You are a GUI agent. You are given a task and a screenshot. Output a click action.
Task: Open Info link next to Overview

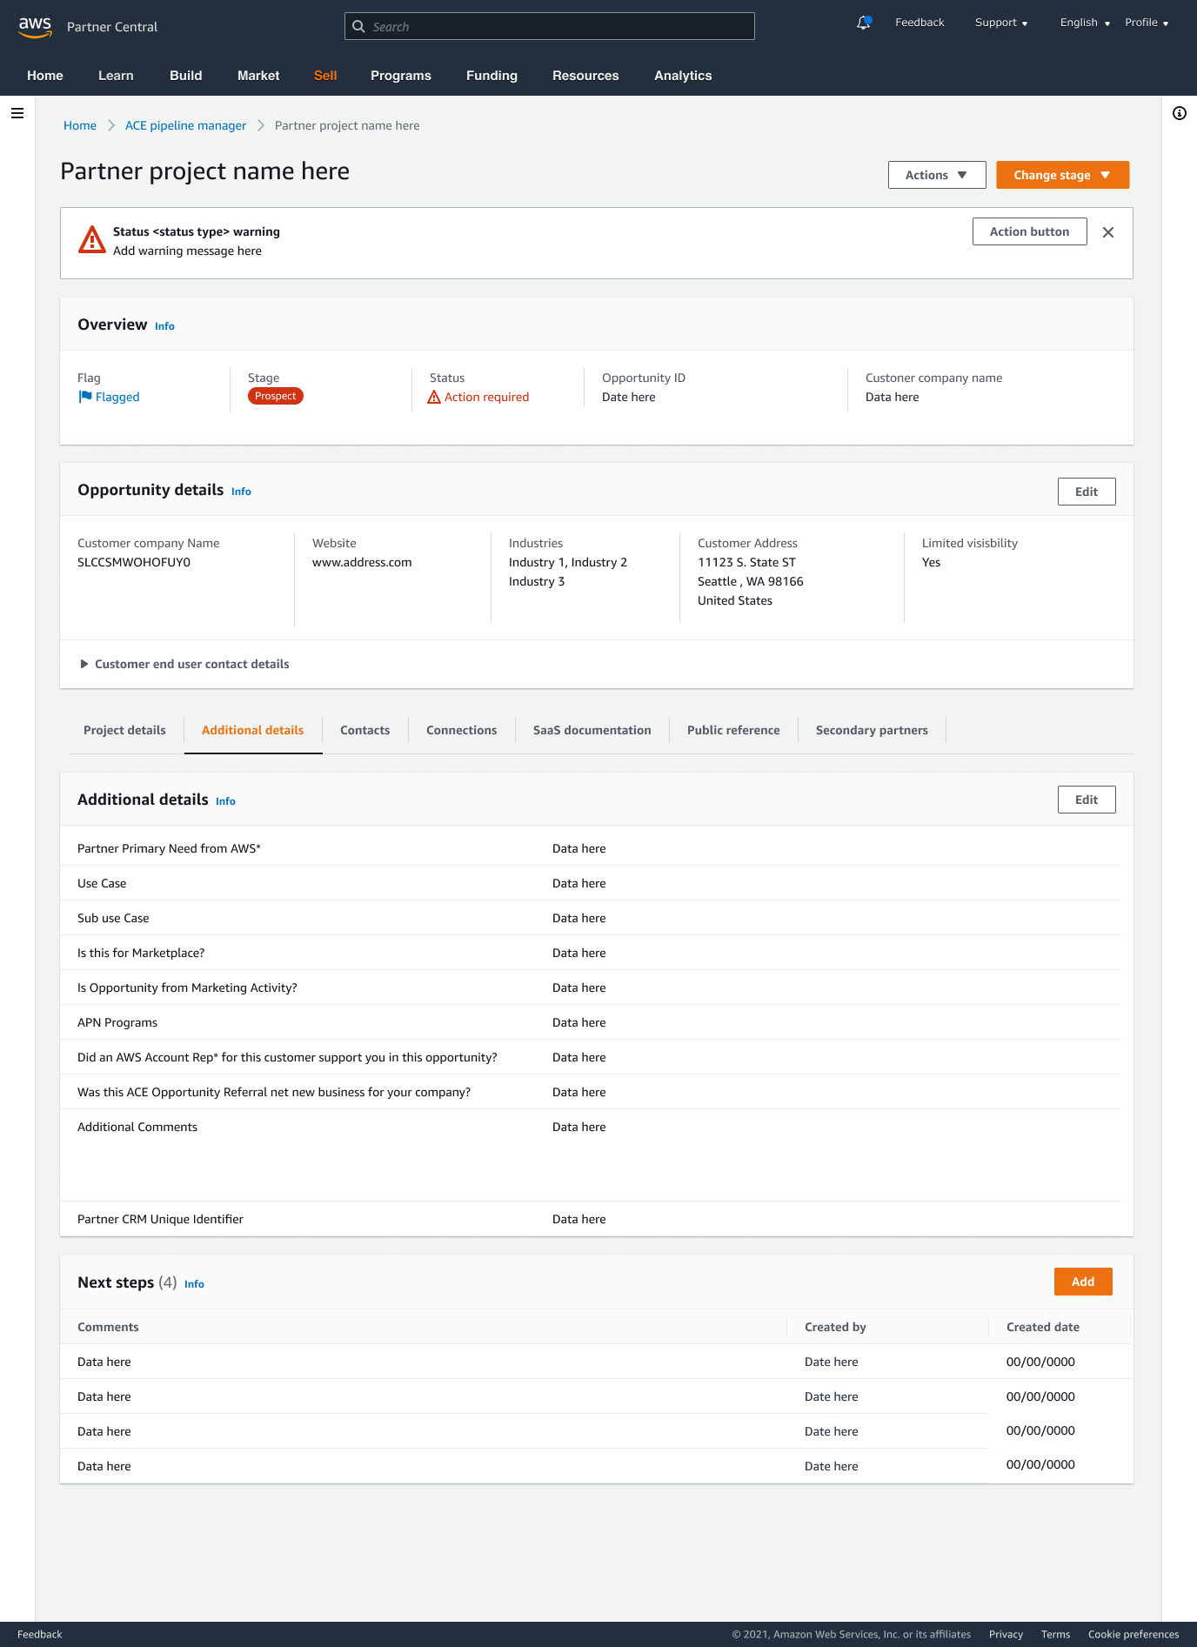[x=164, y=326]
